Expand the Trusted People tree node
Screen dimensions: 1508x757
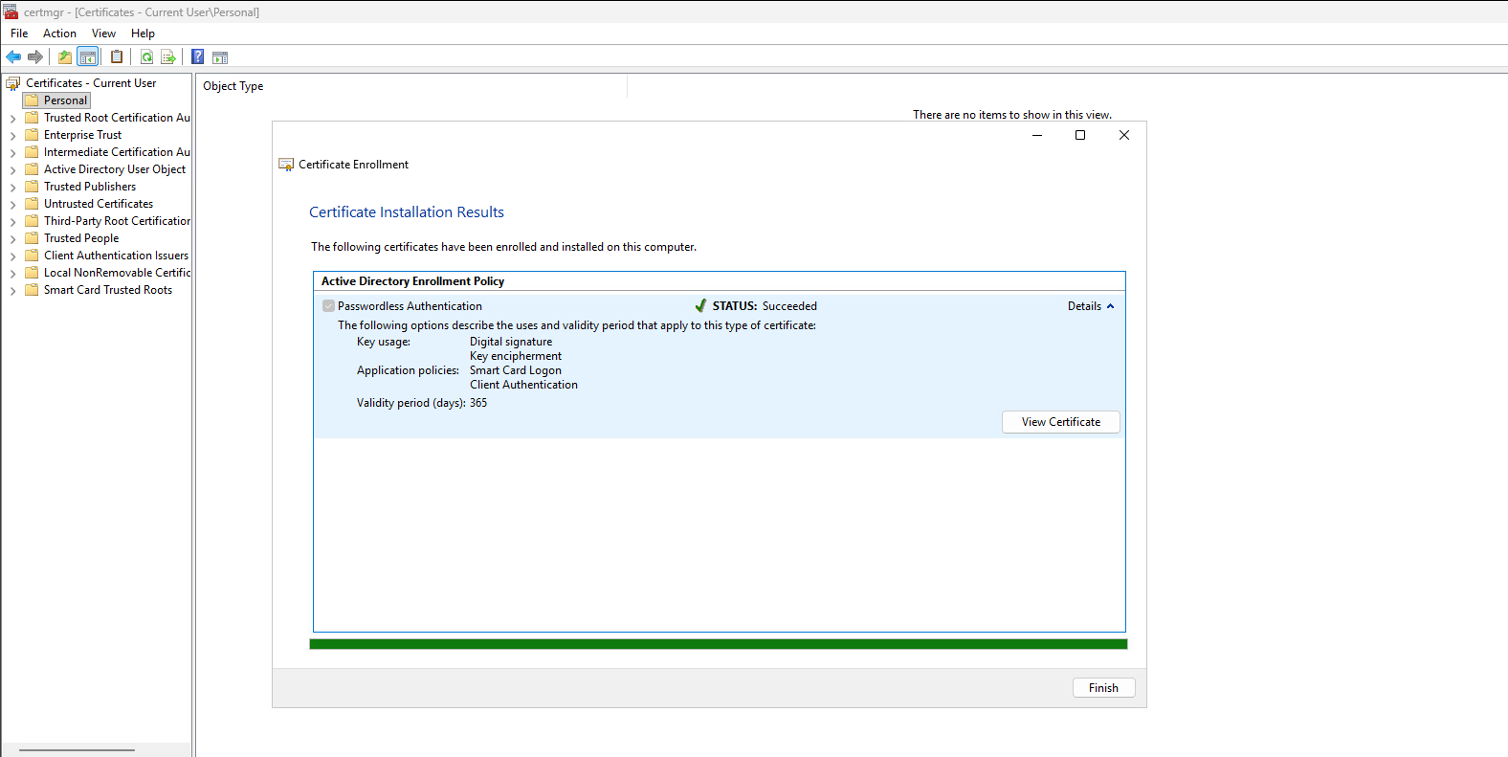point(12,239)
